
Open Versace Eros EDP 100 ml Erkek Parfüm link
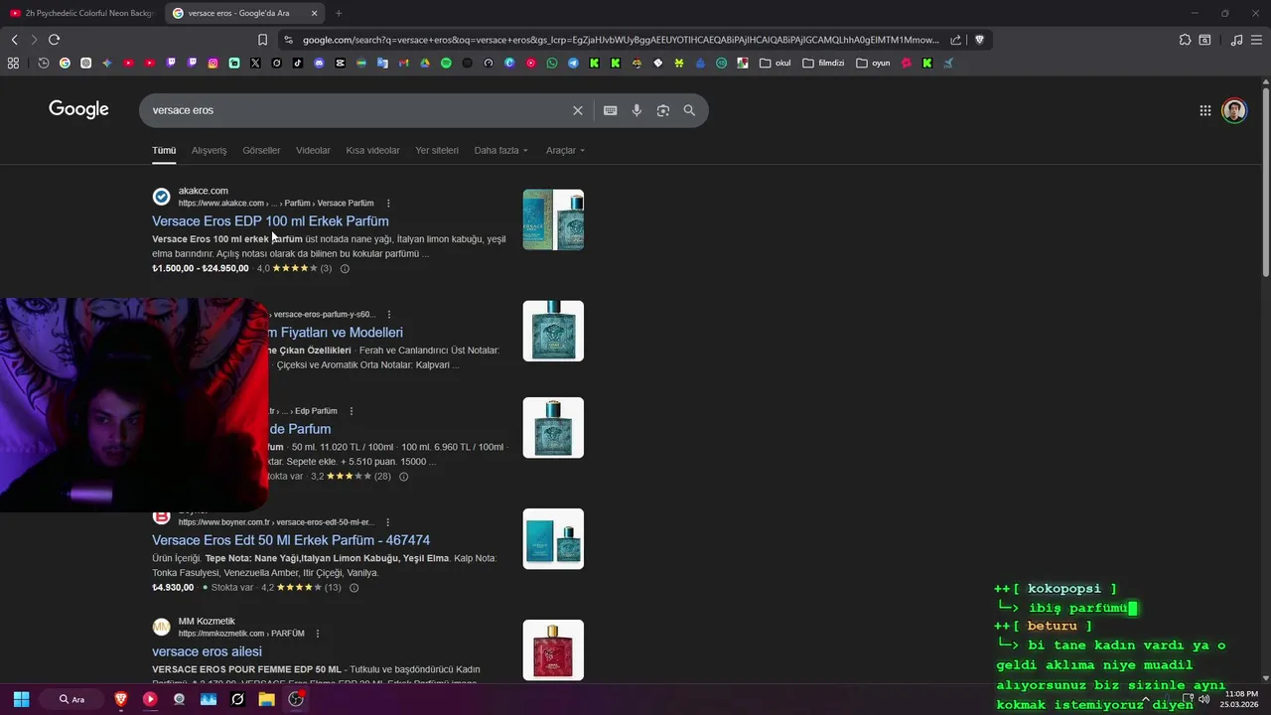pos(270,221)
